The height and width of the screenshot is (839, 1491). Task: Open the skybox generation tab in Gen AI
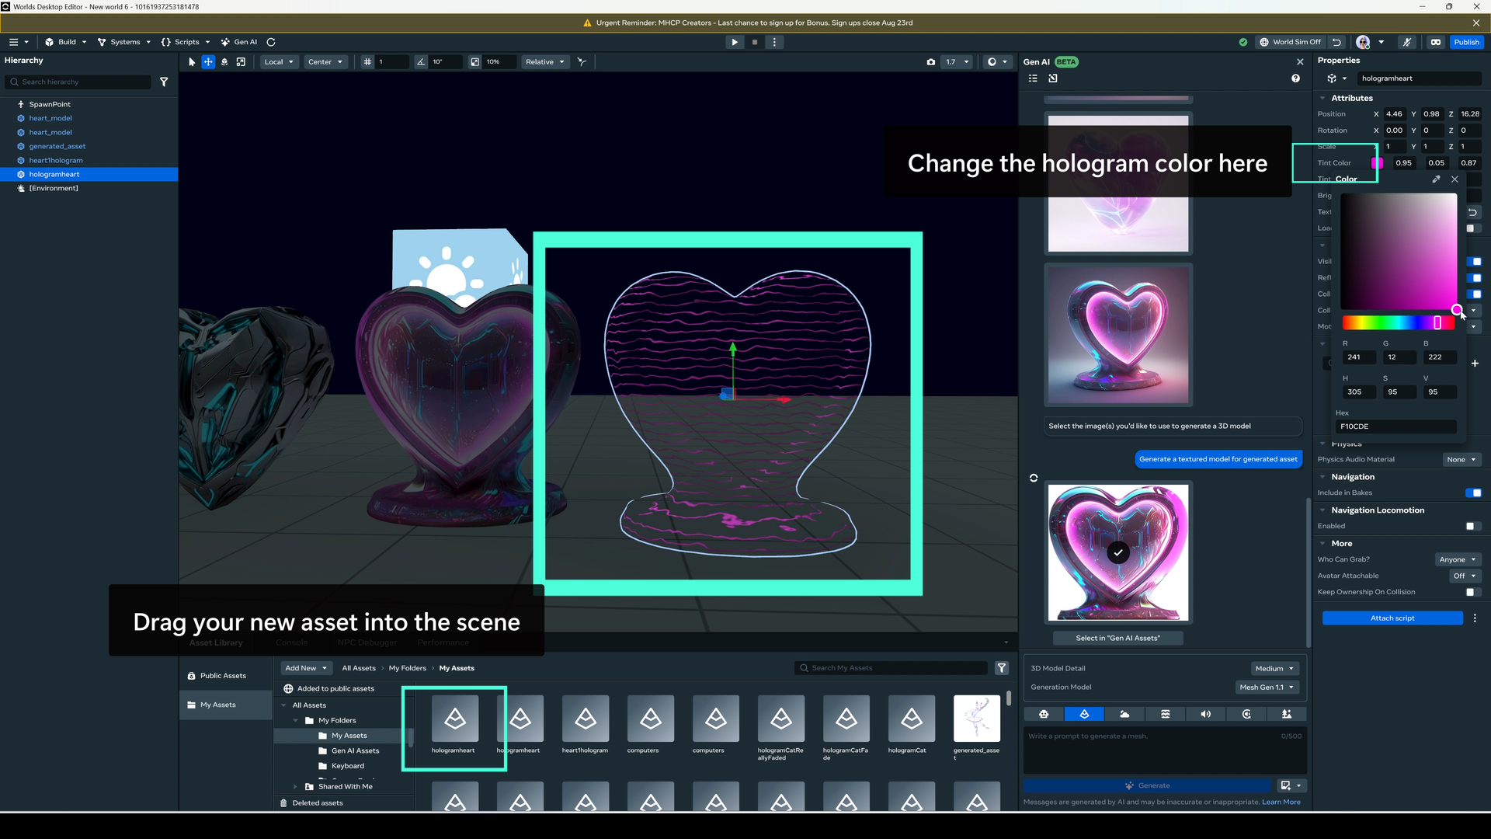pos(1125,714)
